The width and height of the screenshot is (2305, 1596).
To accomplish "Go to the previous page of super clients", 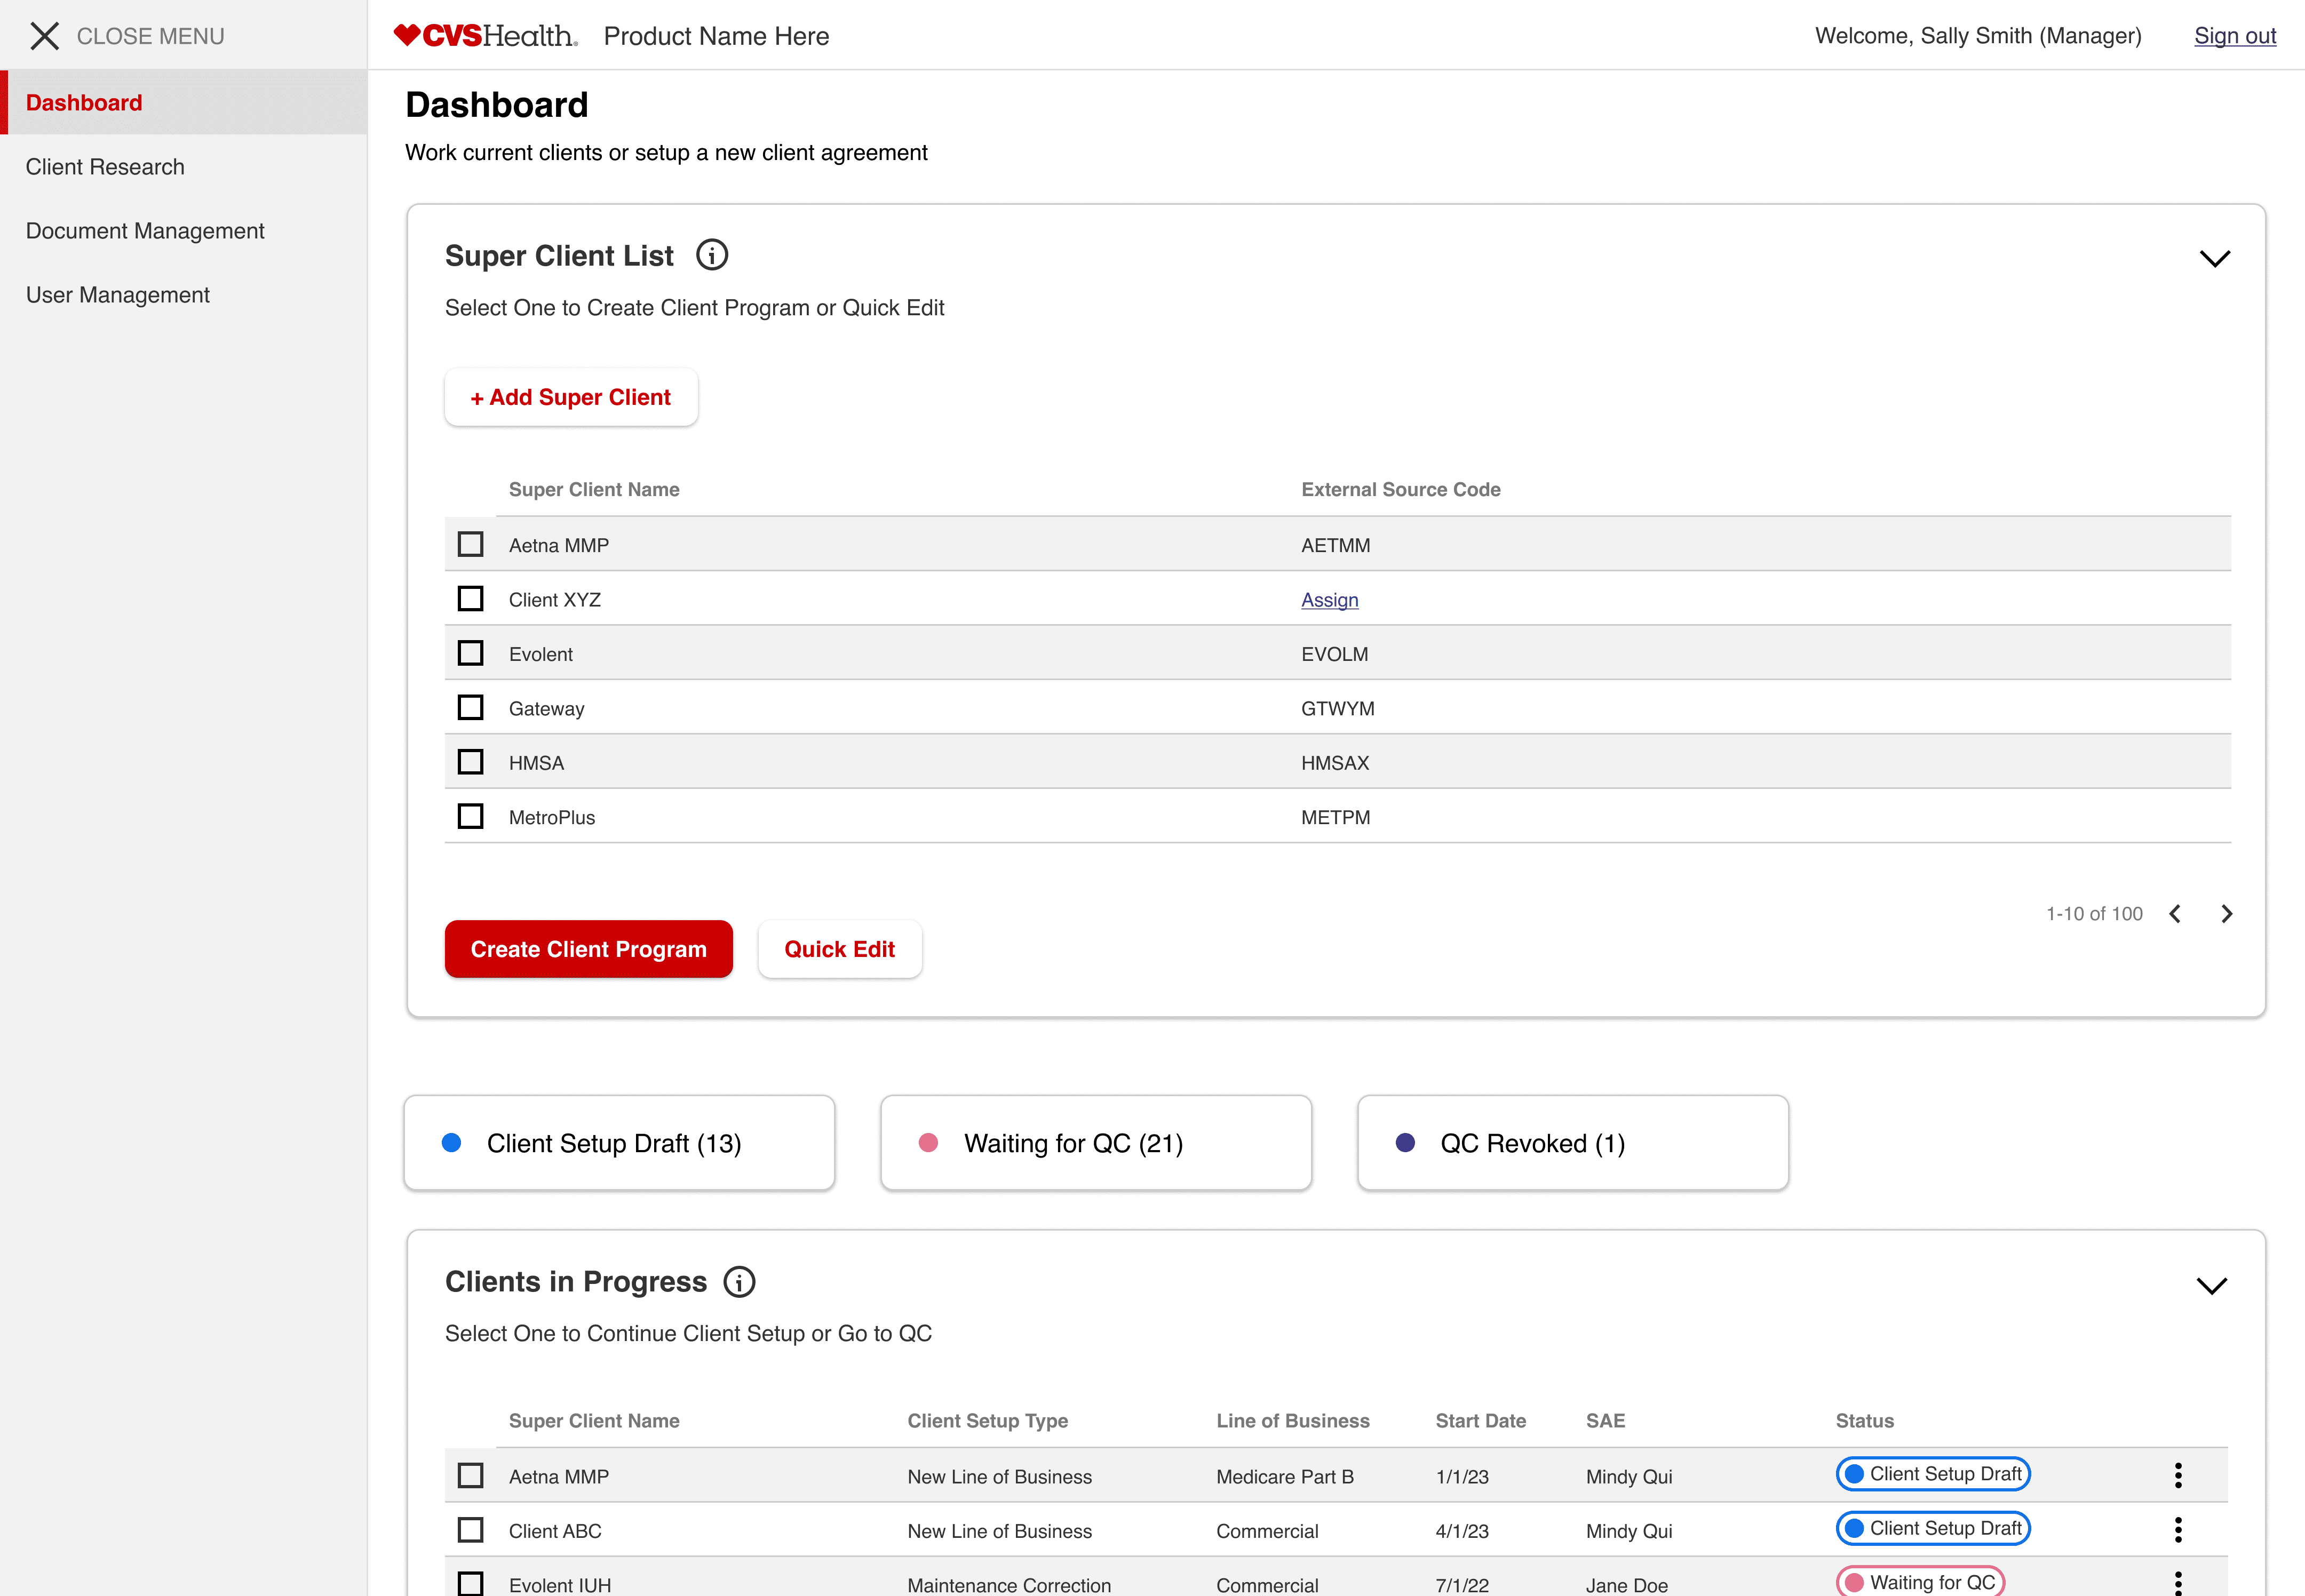I will tap(2175, 913).
